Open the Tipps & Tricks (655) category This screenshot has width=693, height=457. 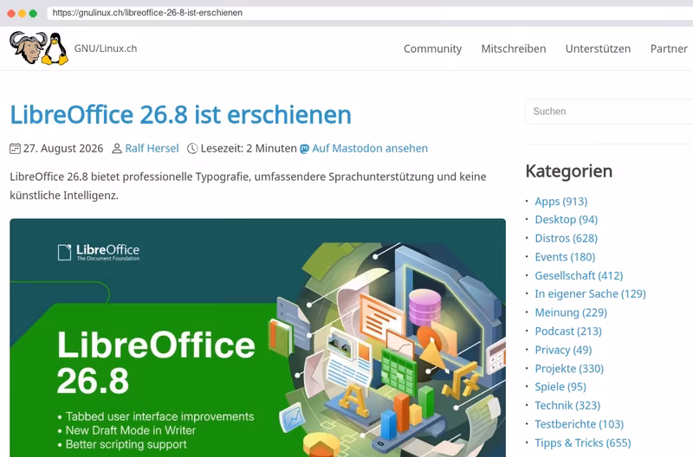click(x=583, y=443)
